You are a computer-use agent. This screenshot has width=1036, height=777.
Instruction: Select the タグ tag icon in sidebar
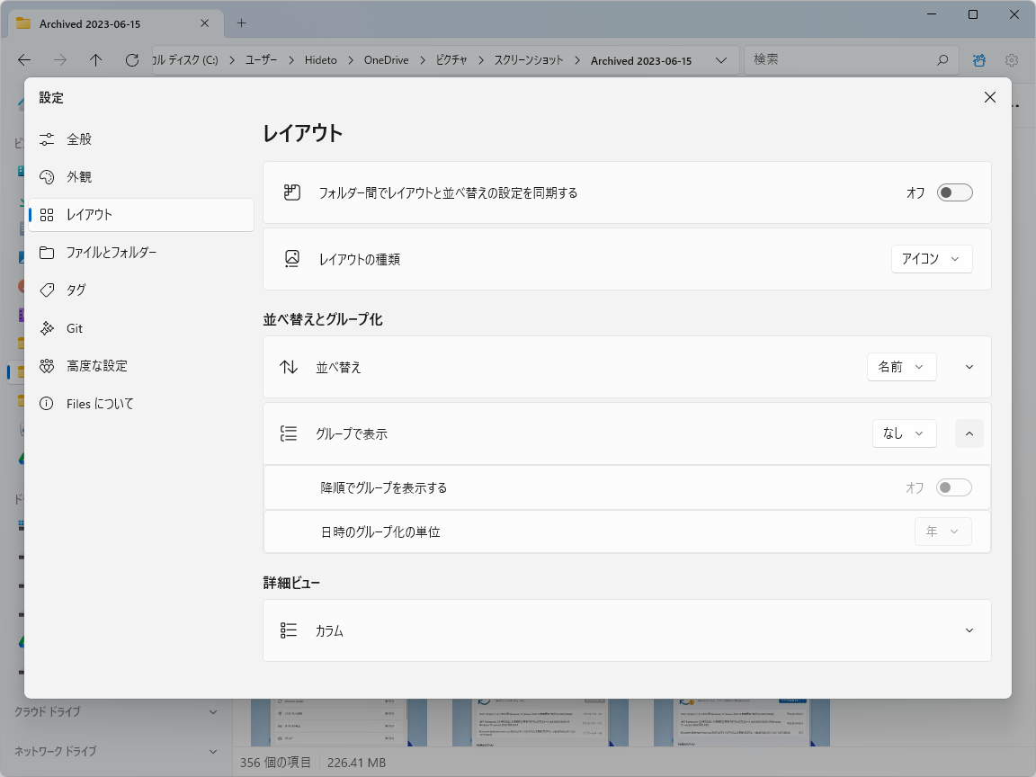point(49,290)
